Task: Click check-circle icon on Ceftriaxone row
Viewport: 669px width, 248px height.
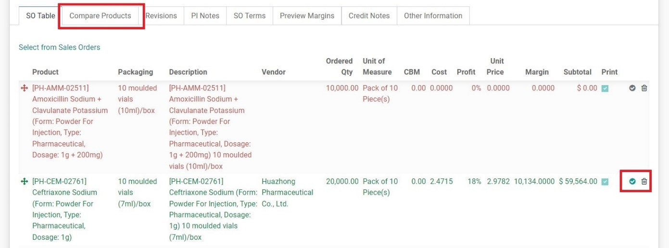Action: coord(632,182)
